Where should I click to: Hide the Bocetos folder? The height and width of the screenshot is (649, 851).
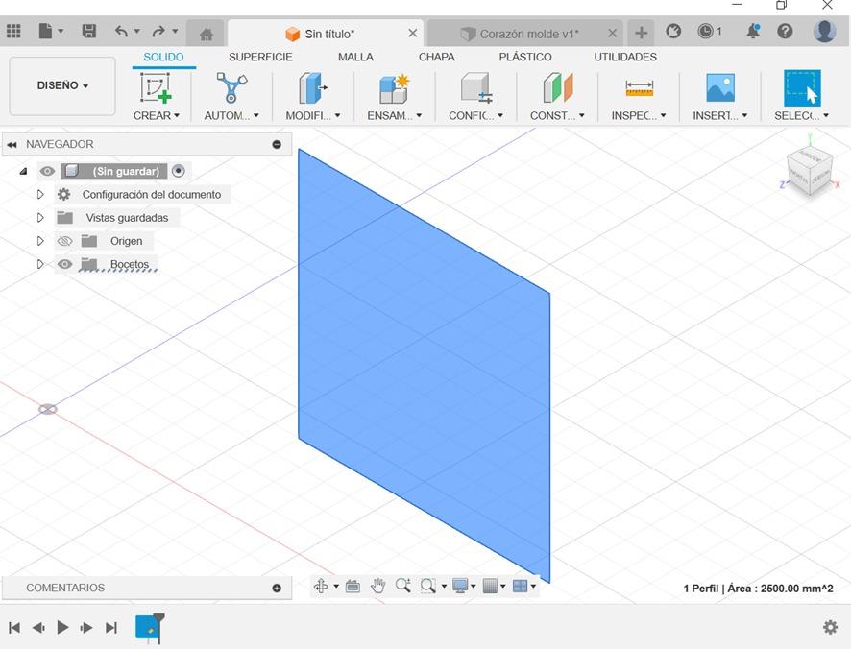65,264
